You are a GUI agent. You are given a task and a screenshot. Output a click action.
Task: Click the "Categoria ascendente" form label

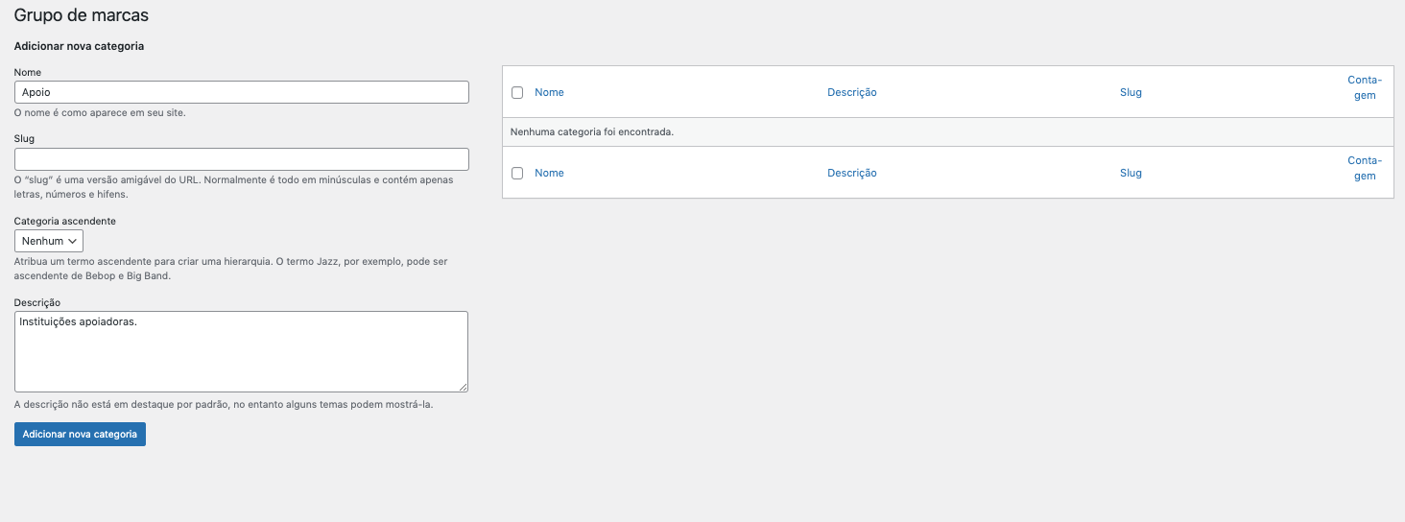click(x=64, y=221)
